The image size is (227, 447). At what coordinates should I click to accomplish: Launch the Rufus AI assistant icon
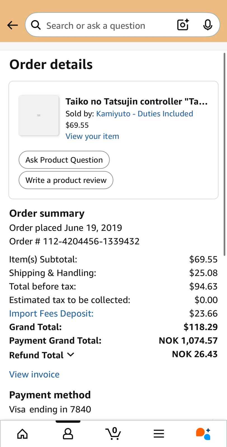click(x=203, y=434)
